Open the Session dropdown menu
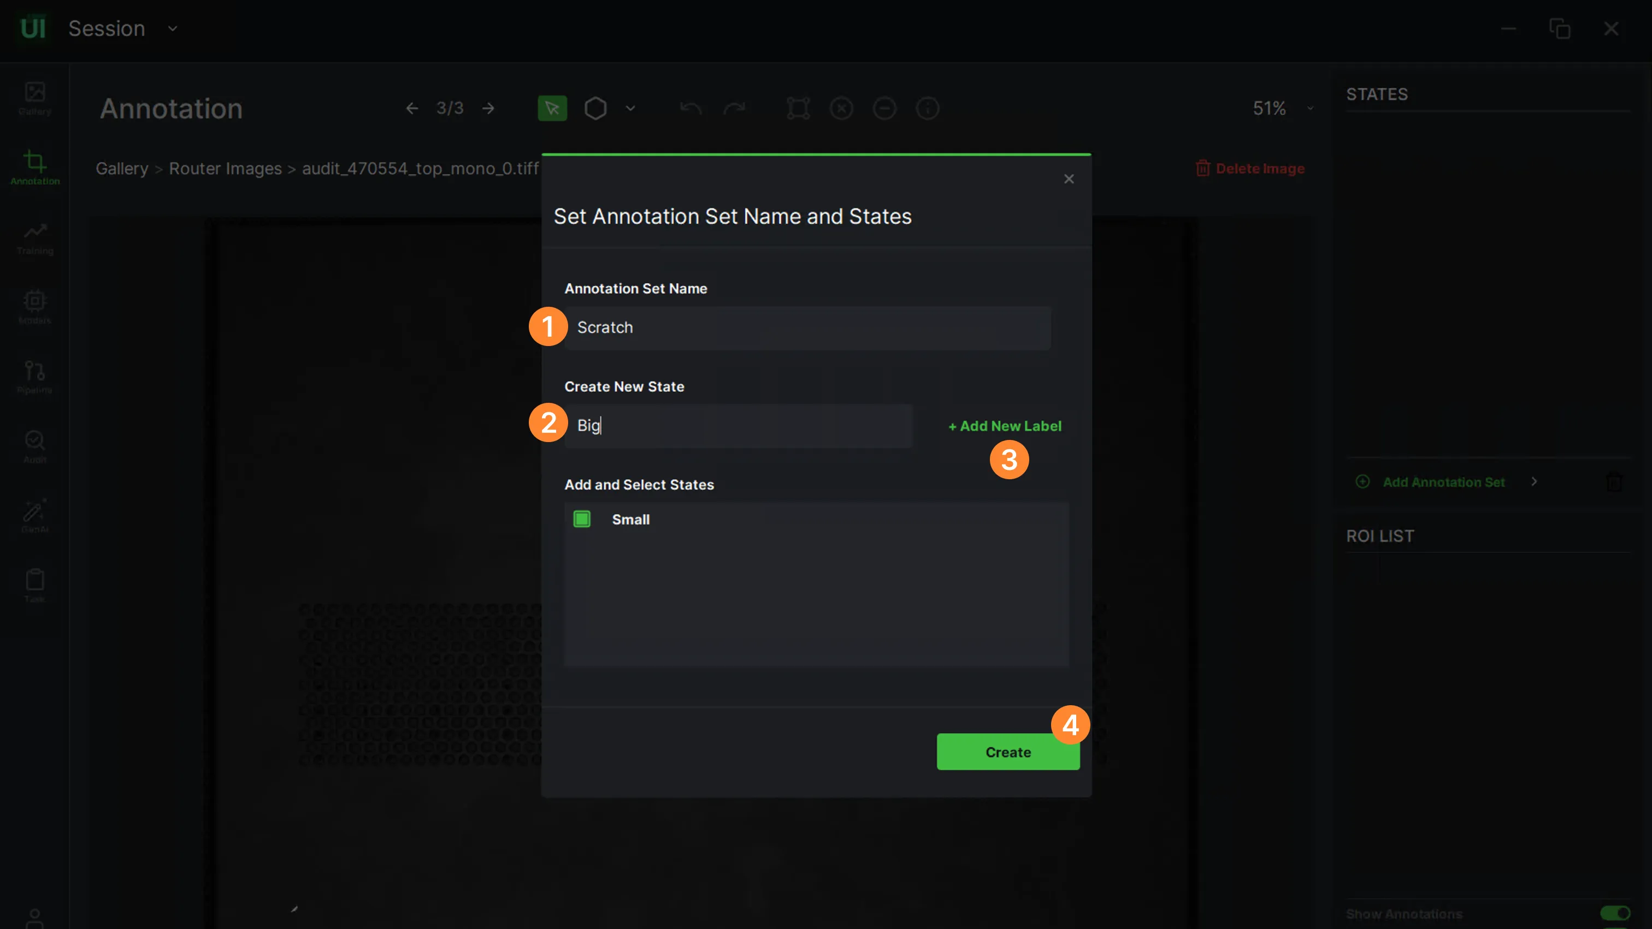This screenshot has height=929, width=1652. point(123,29)
